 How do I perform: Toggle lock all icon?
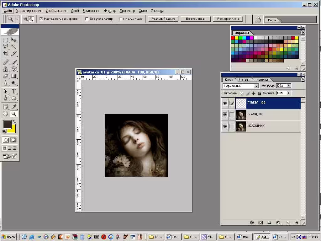click(259, 94)
